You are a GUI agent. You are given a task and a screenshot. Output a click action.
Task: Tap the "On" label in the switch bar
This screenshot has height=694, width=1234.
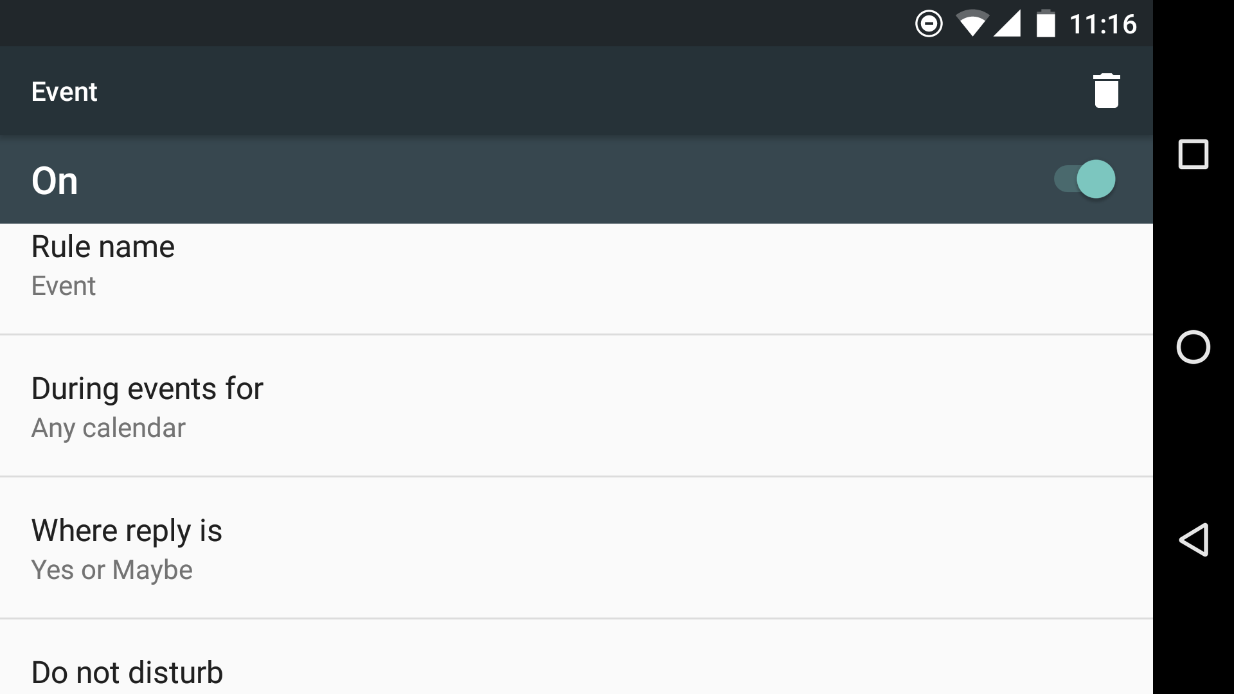55,181
